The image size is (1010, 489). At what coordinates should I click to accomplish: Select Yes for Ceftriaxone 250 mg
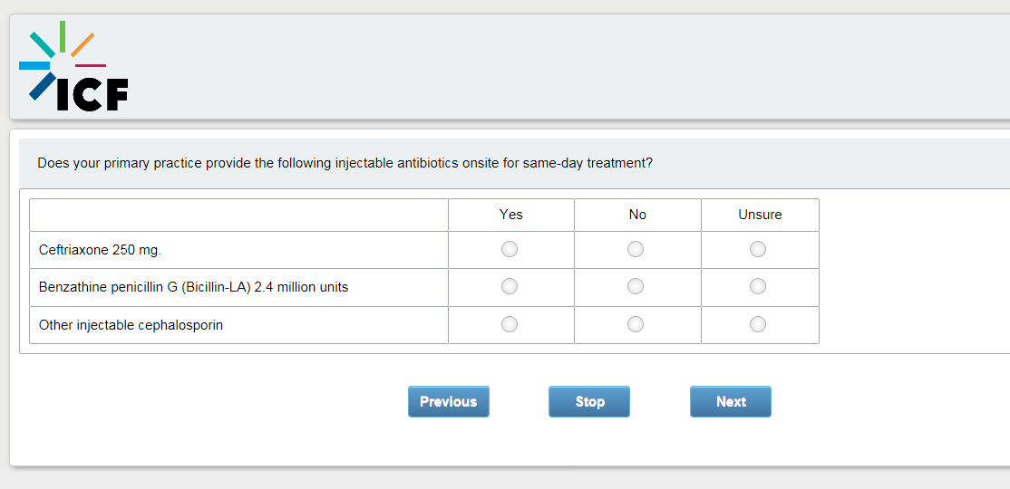510,249
